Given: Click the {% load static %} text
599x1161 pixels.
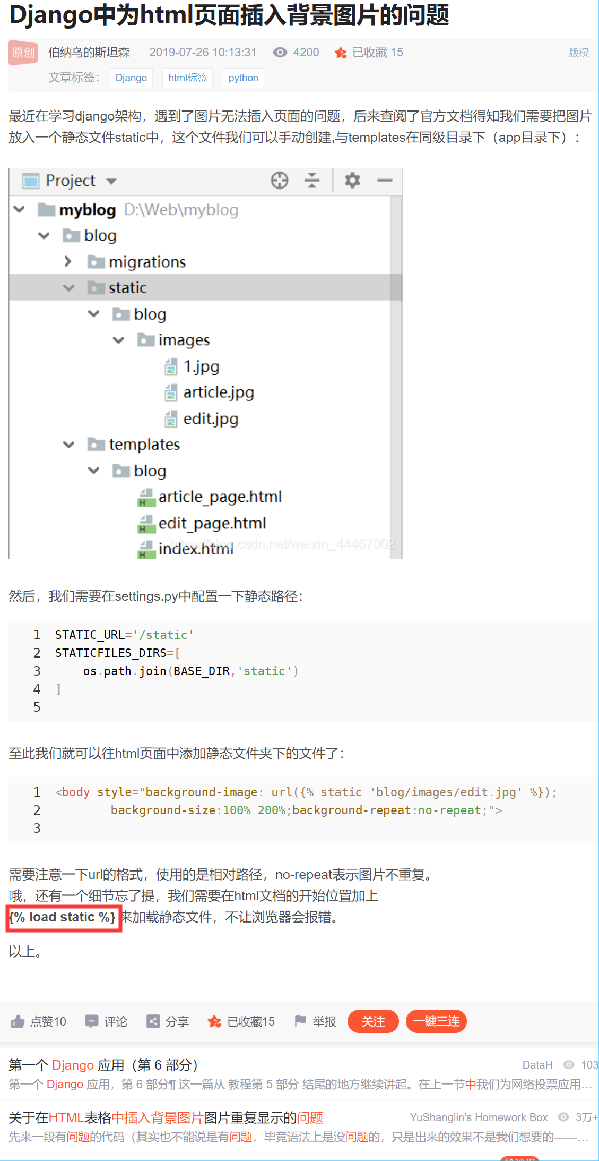Looking at the screenshot, I should tap(63, 917).
